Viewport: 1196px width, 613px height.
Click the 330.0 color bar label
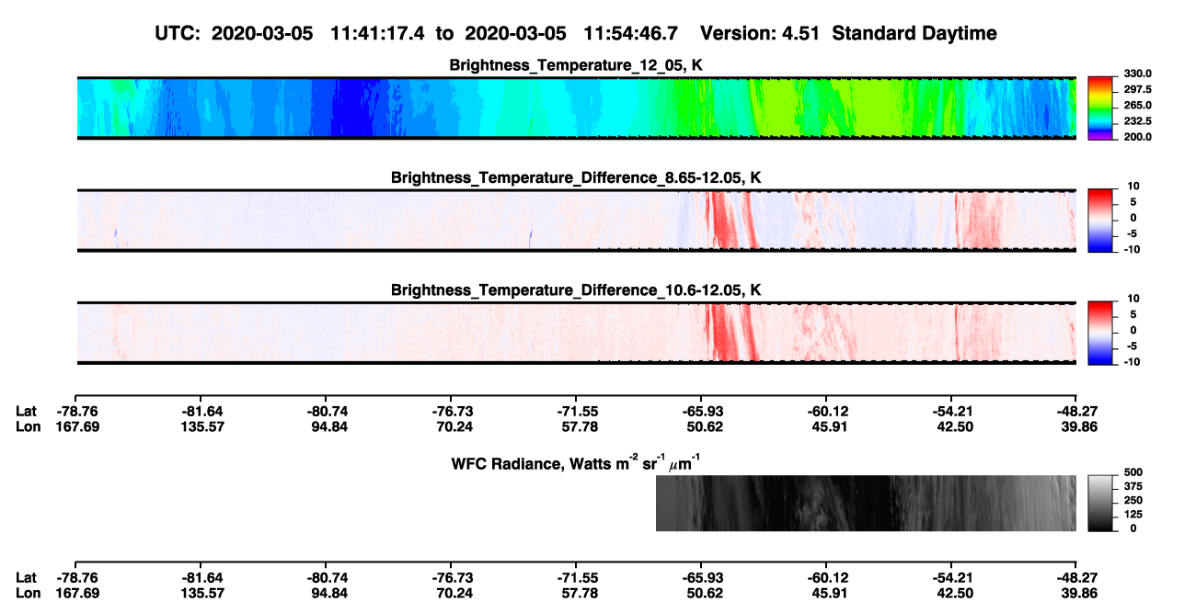[1137, 74]
